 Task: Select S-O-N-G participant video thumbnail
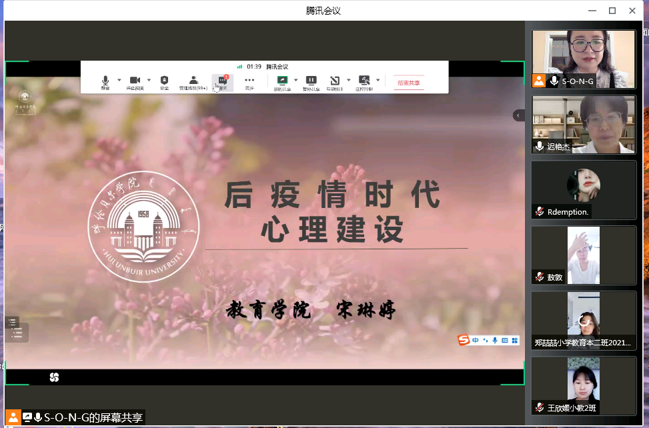(584, 59)
